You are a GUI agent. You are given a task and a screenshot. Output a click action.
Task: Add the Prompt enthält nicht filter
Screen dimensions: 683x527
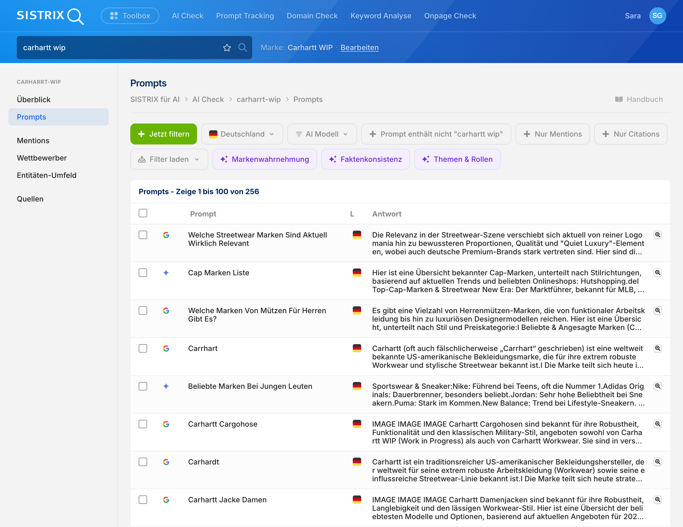click(436, 134)
